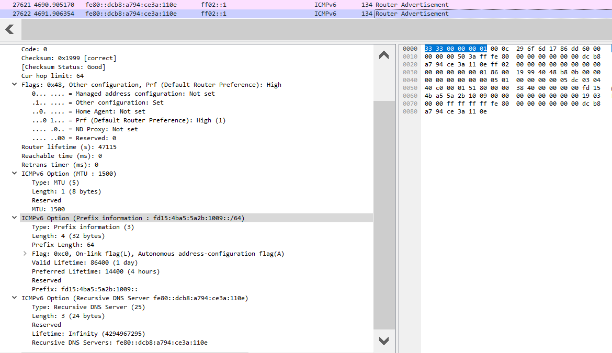Screen dimensions: 612x353
Task: Select the Recursive DNS Servers address line
Action: (119, 343)
